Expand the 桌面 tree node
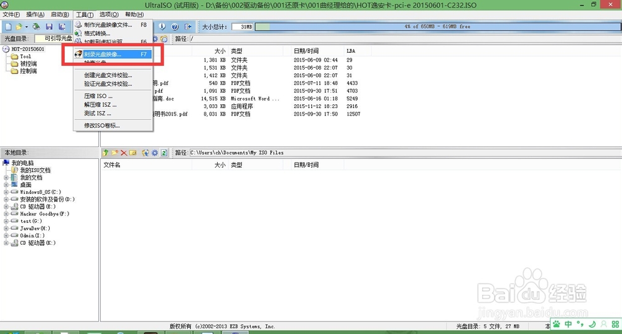Viewport: 622px width, 334px height. click(x=6, y=185)
